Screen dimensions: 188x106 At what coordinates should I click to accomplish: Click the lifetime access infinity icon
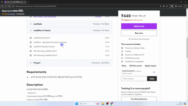coord(122,58)
